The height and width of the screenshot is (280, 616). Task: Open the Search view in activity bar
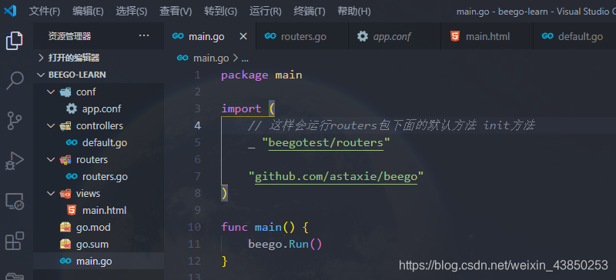point(15,81)
